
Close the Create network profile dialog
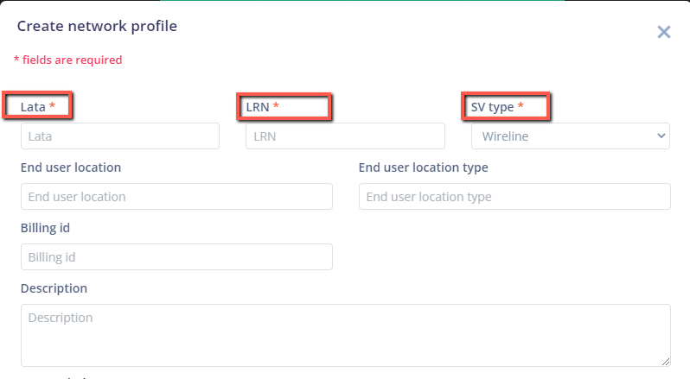[664, 32]
